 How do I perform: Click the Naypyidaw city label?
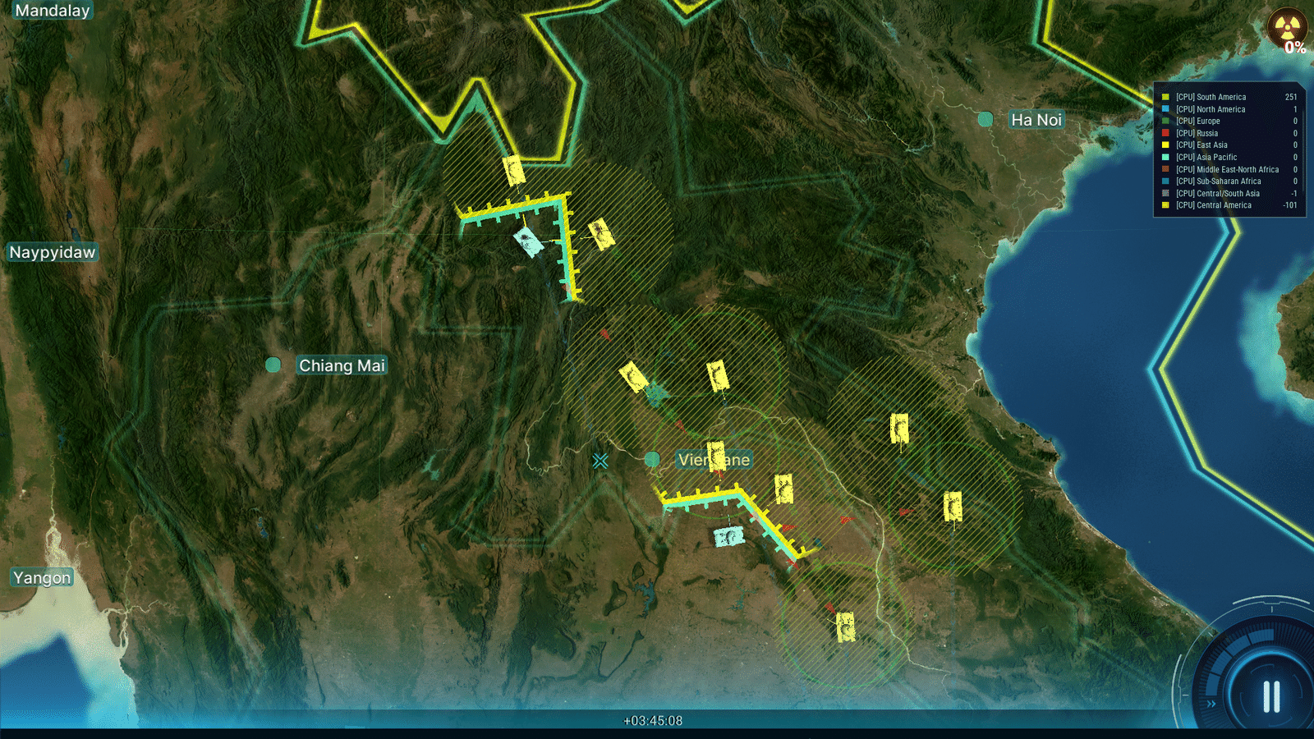pyautogui.click(x=53, y=252)
